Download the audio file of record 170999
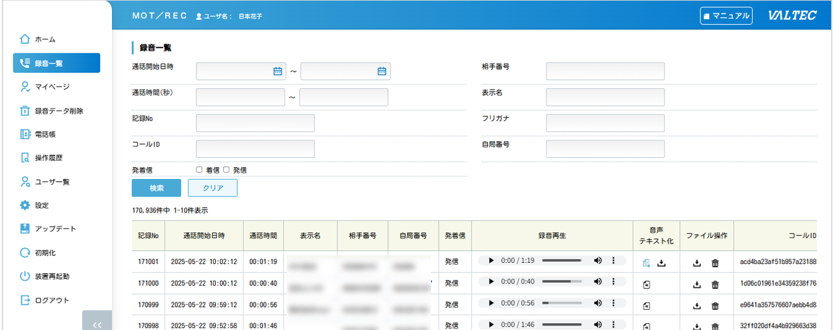This screenshot has height=330, width=833. (x=697, y=306)
